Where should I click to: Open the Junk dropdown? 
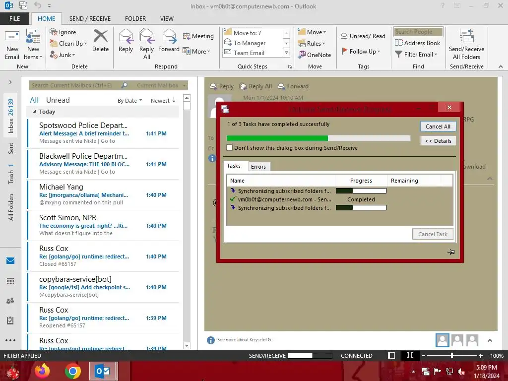point(63,55)
